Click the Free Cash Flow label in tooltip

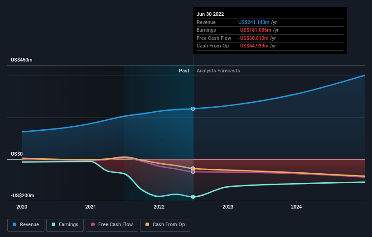pos(214,38)
